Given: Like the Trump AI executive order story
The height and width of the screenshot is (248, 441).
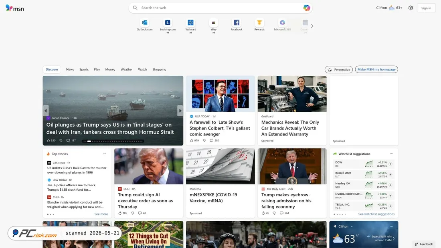Looking at the screenshot, I should [x=123, y=213].
